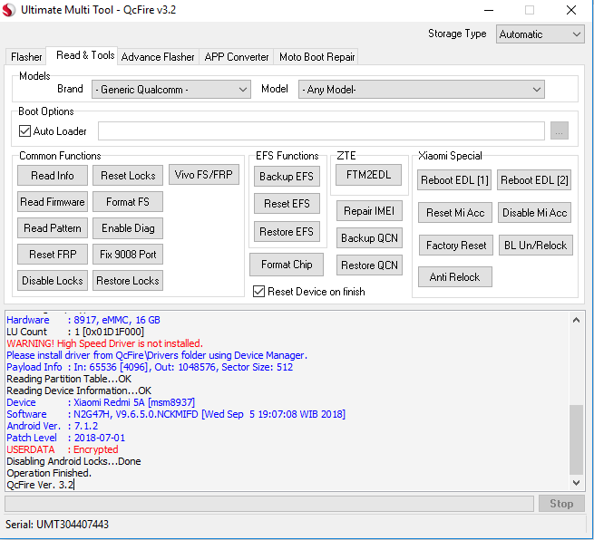Click the 'Disabling Android Locks...Done' line
Viewport: 594px width, 540px height.
(73, 461)
